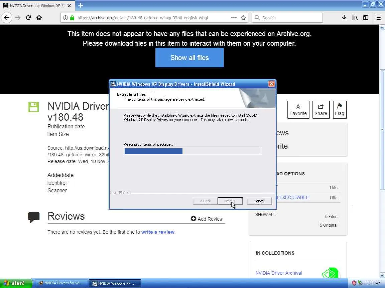This screenshot has height=288, width=385.
Task: Open the write a review link
Action: pos(158,232)
